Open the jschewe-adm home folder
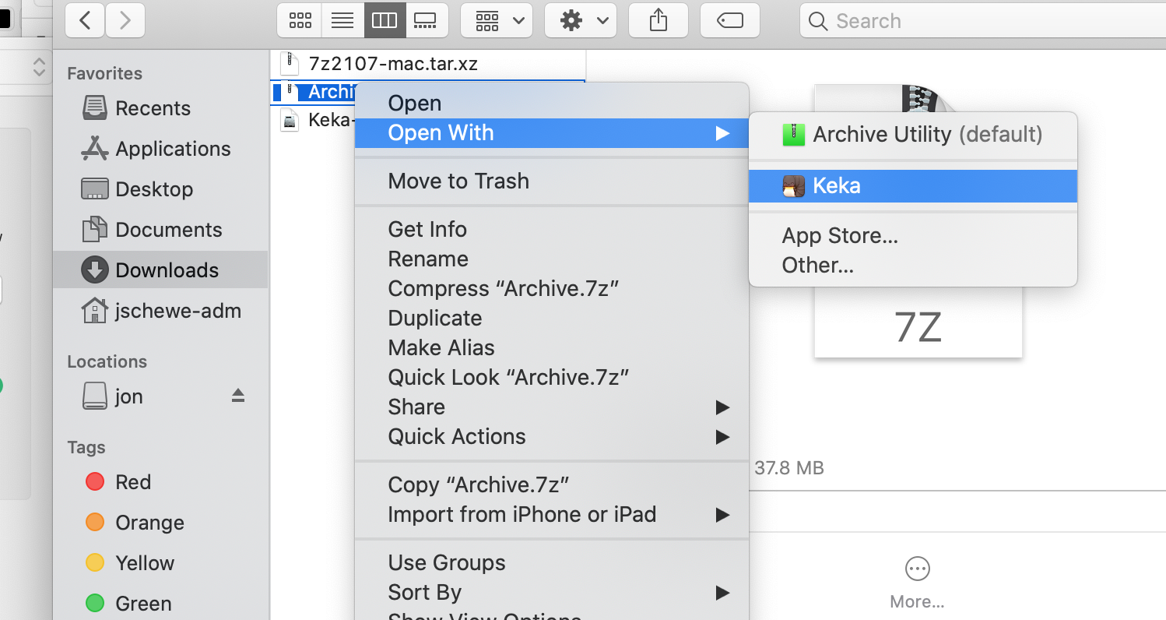Viewport: 1166px width, 620px height. [162, 311]
